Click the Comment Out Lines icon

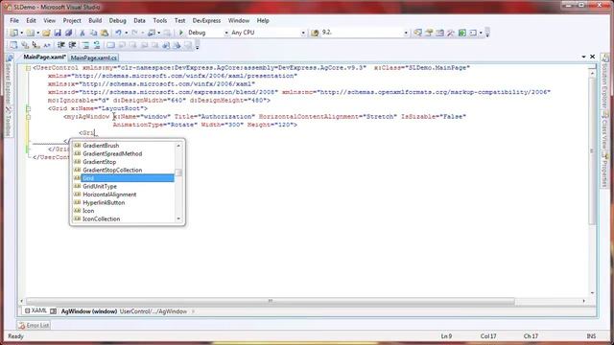coord(85,45)
